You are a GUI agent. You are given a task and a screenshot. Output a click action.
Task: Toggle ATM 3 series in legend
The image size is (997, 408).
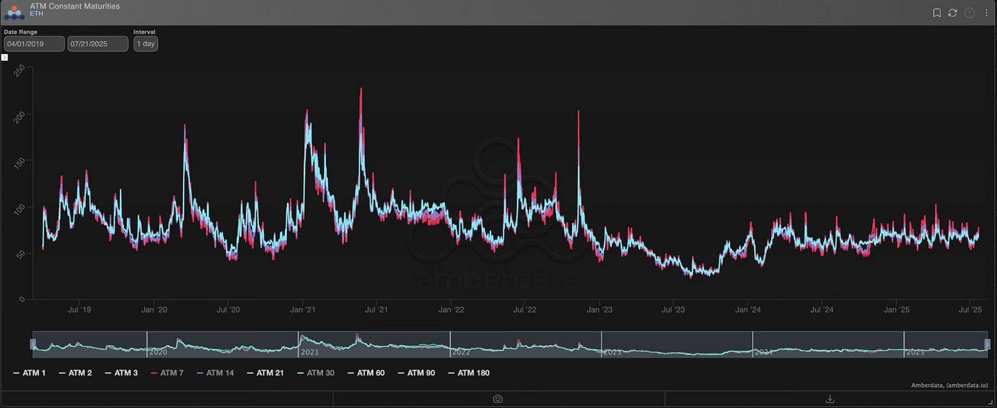[x=121, y=373]
